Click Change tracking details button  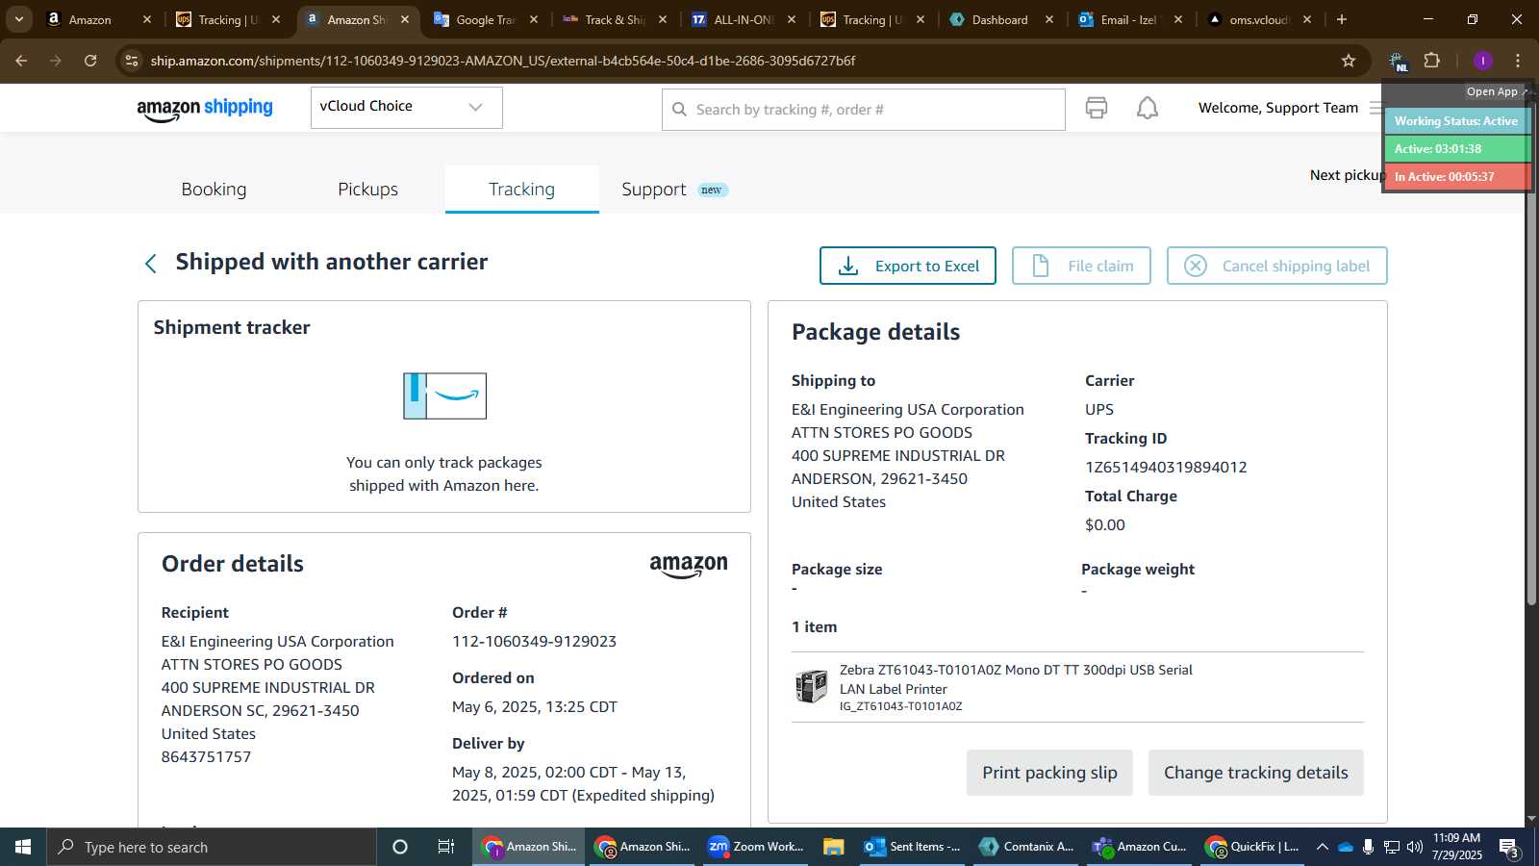point(1255,773)
